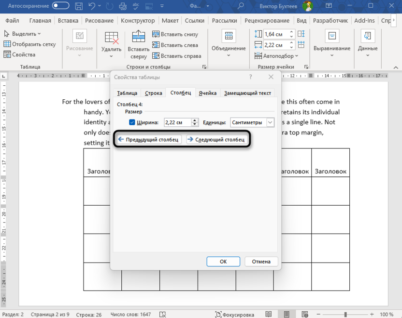The height and width of the screenshot is (318, 402).
Task: Click the dialog Ширина value field
Action: tap(177, 122)
